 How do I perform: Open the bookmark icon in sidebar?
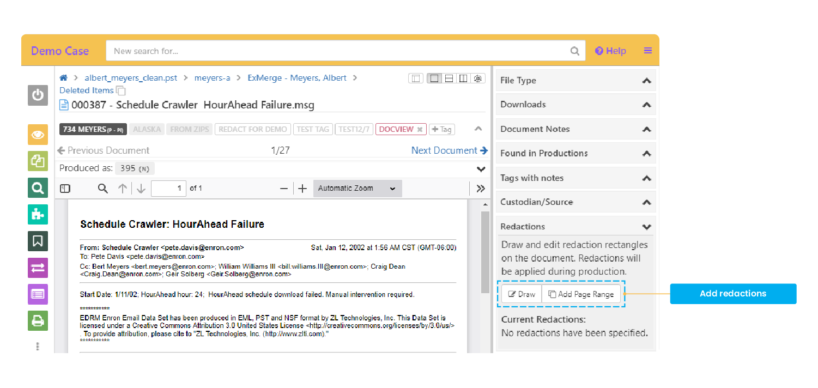coord(38,241)
